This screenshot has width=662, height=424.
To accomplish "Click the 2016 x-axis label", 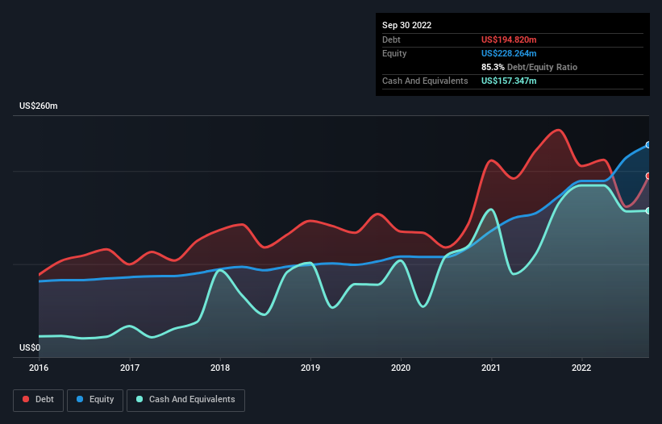I will [x=39, y=368].
